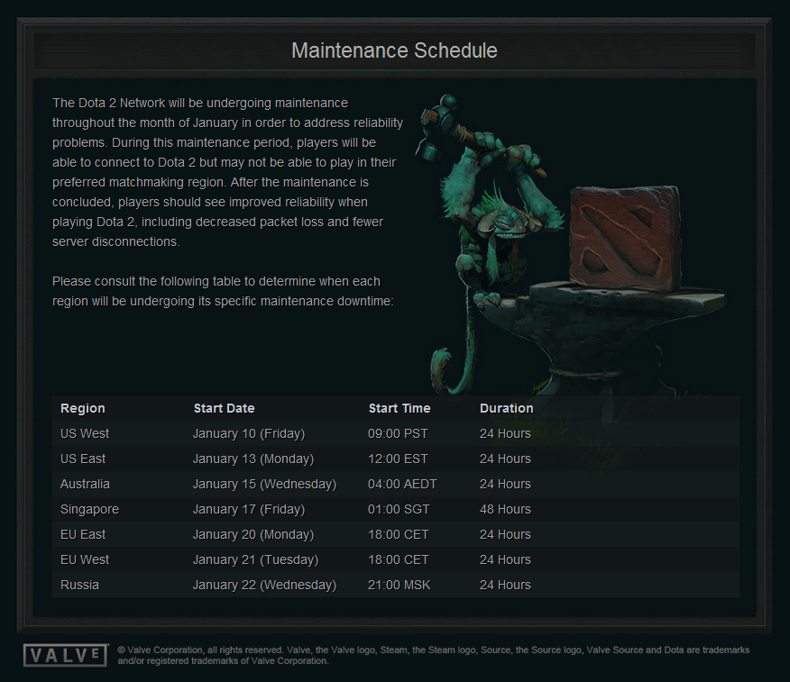
Task: Select the US West region row
Action: (84, 433)
